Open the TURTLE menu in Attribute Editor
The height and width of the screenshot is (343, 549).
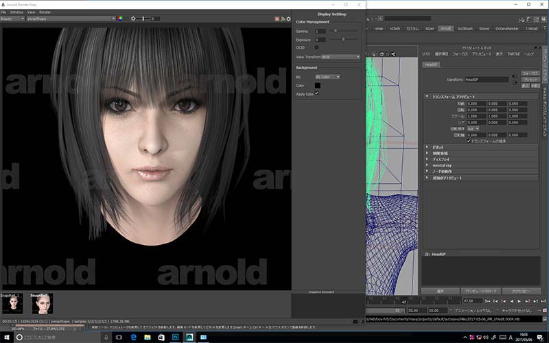click(513, 54)
